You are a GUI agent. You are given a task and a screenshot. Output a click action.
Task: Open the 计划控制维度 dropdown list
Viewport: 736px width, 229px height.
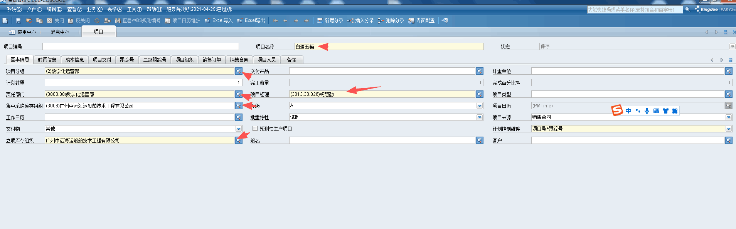(729, 129)
